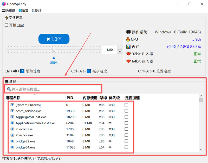208x163 pixels.
Task: Click the up-arrow key icon for 增加速度
Action: tap(22, 71)
